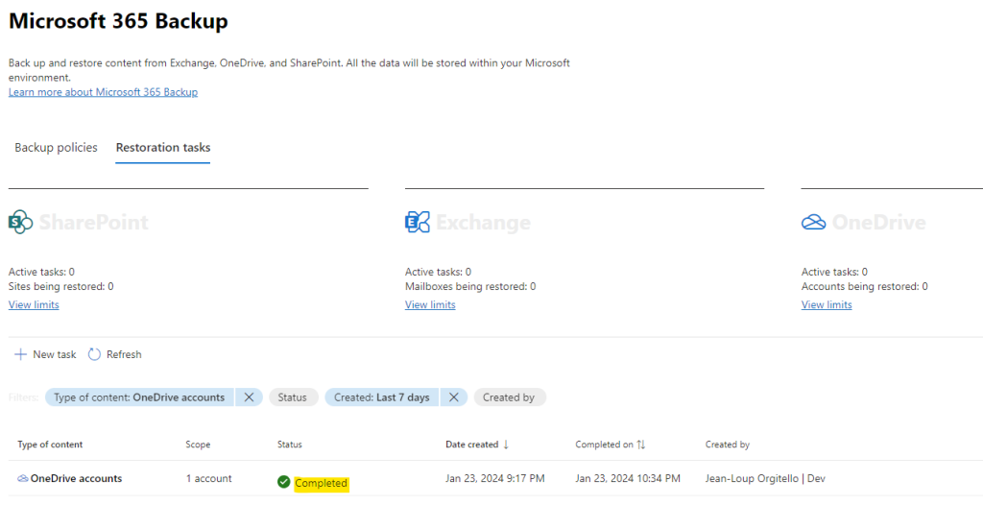Image resolution: width=983 pixels, height=505 pixels.
Task: Click the highlighted Completed status text
Action: click(321, 483)
